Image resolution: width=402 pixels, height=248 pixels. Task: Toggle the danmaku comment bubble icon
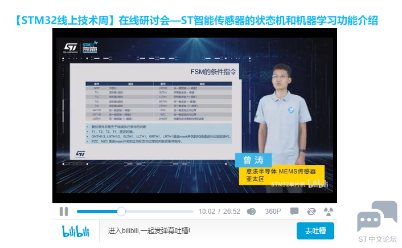pyautogui.click(x=294, y=212)
